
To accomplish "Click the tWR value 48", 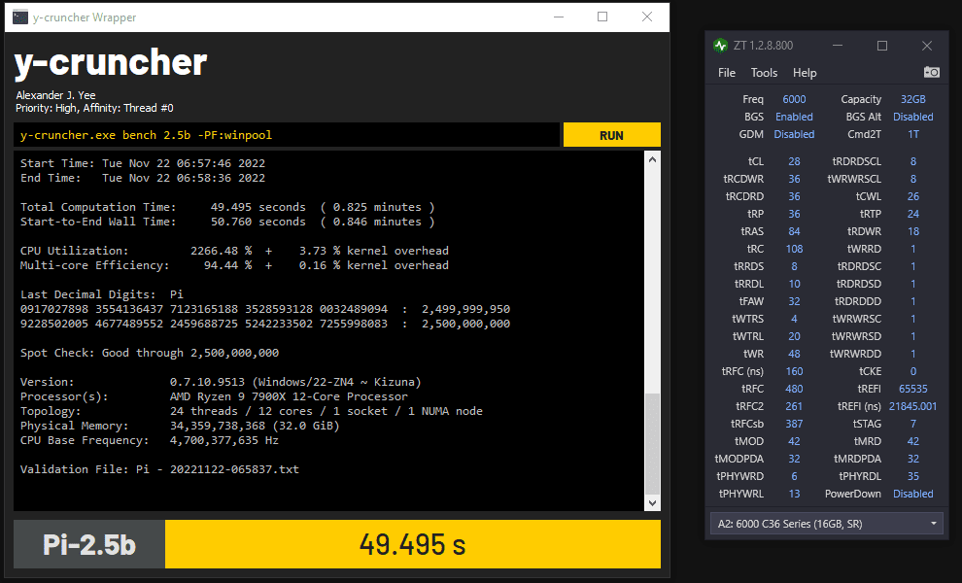I will tap(794, 354).
